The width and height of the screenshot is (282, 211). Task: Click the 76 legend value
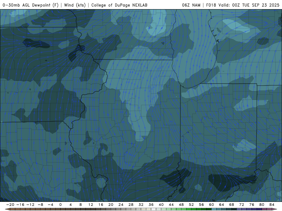(252, 205)
